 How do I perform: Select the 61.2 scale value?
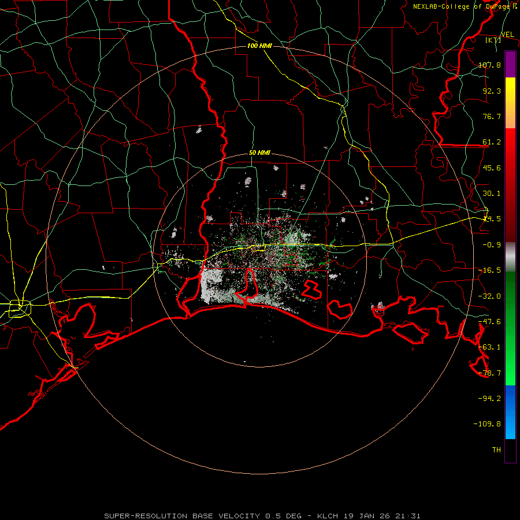pyautogui.click(x=492, y=142)
